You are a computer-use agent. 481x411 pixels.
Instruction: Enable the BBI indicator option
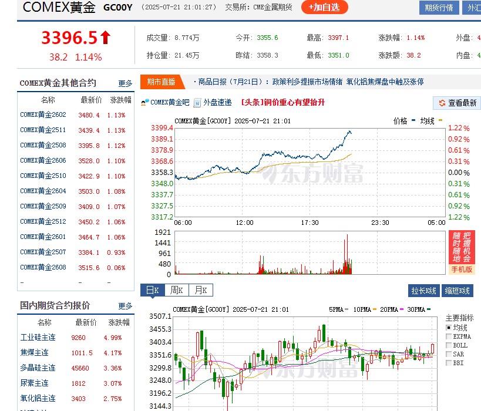click(449, 363)
